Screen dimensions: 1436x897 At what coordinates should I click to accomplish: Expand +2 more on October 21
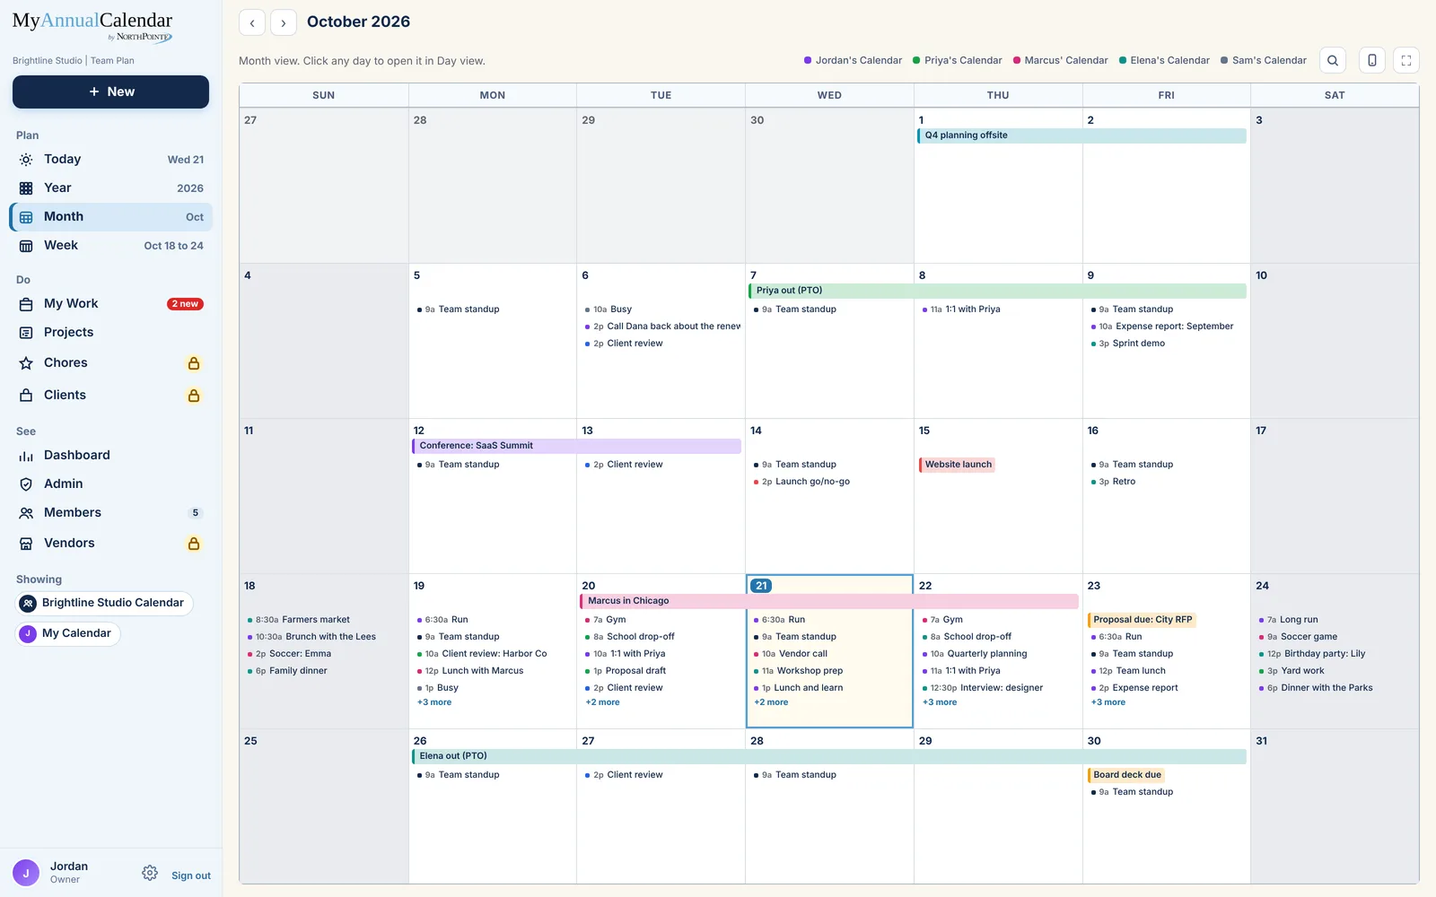coord(771,702)
